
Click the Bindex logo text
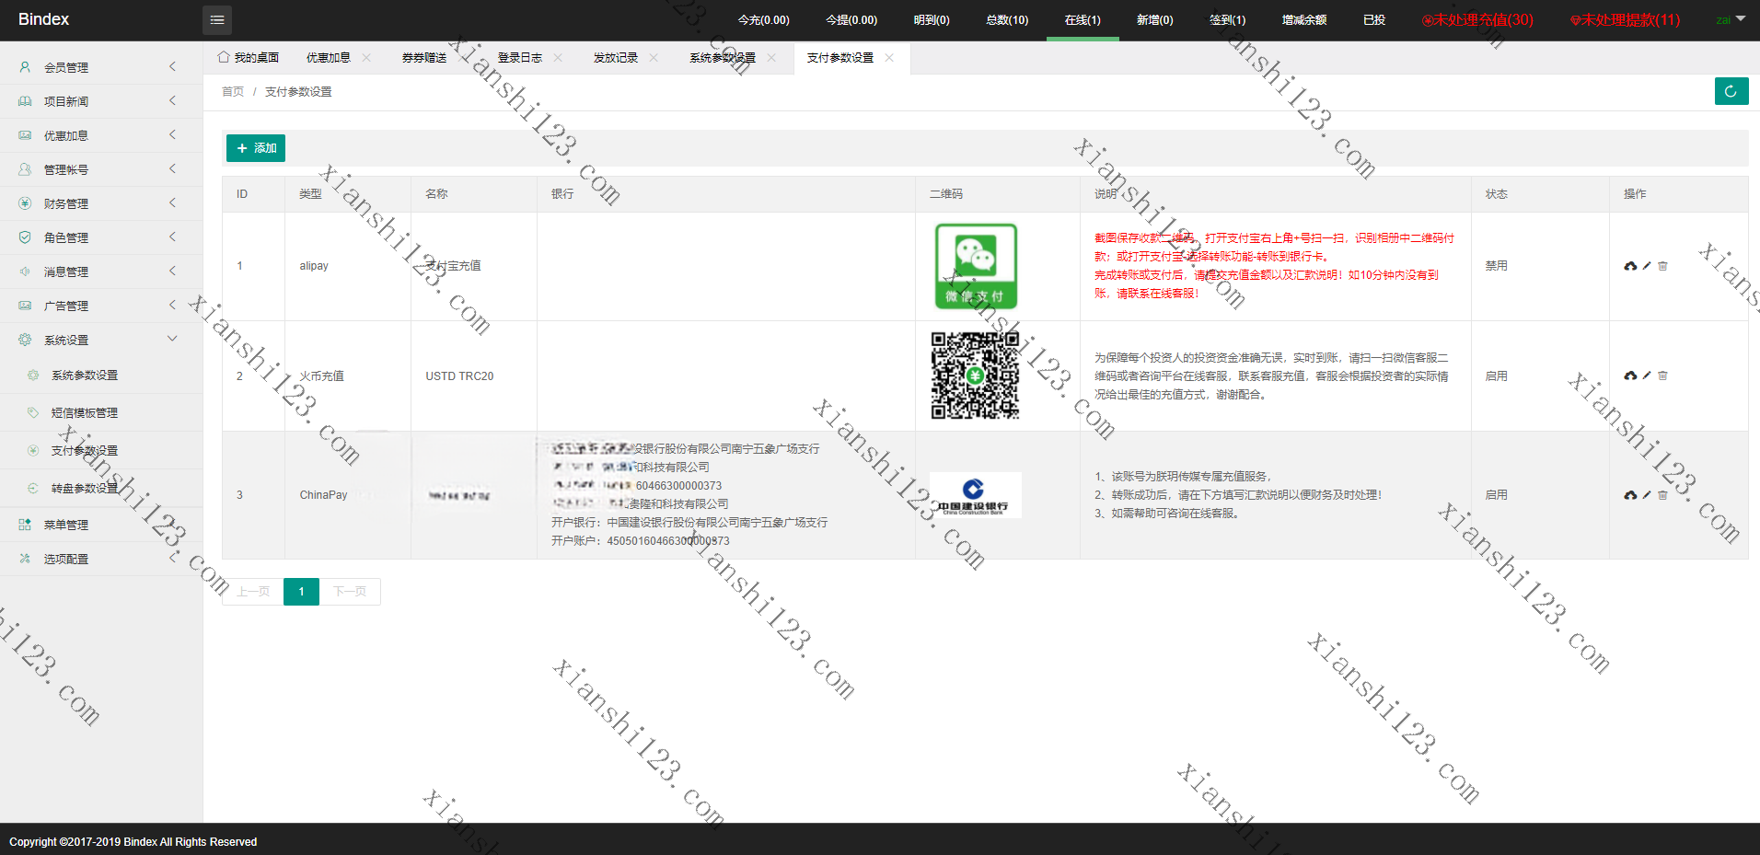pyautogui.click(x=43, y=19)
